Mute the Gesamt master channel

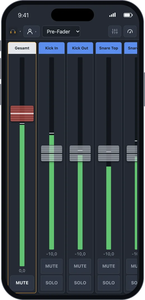(22, 283)
